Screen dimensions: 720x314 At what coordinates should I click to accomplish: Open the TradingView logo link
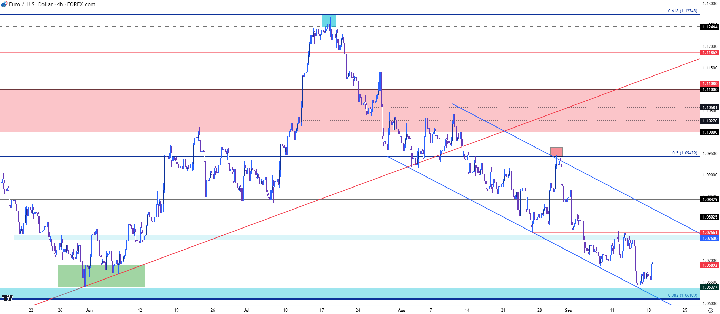pos(7,298)
